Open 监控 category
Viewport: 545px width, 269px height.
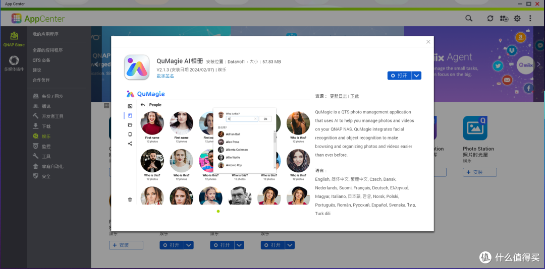pos(41,147)
